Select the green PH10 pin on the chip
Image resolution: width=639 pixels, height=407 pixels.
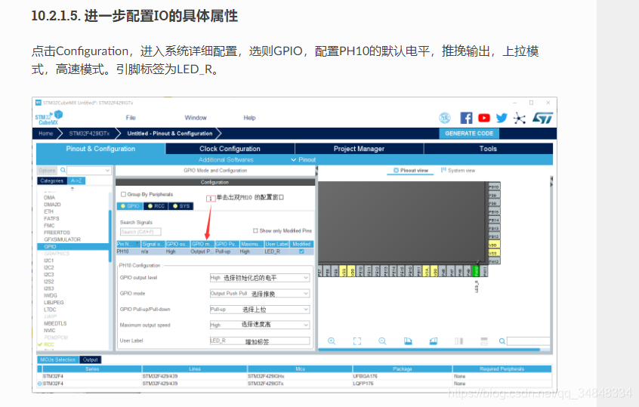coord(476,271)
